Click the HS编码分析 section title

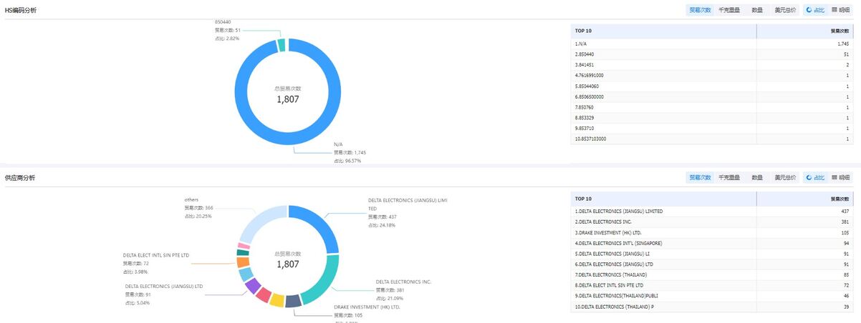(x=21, y=10)
